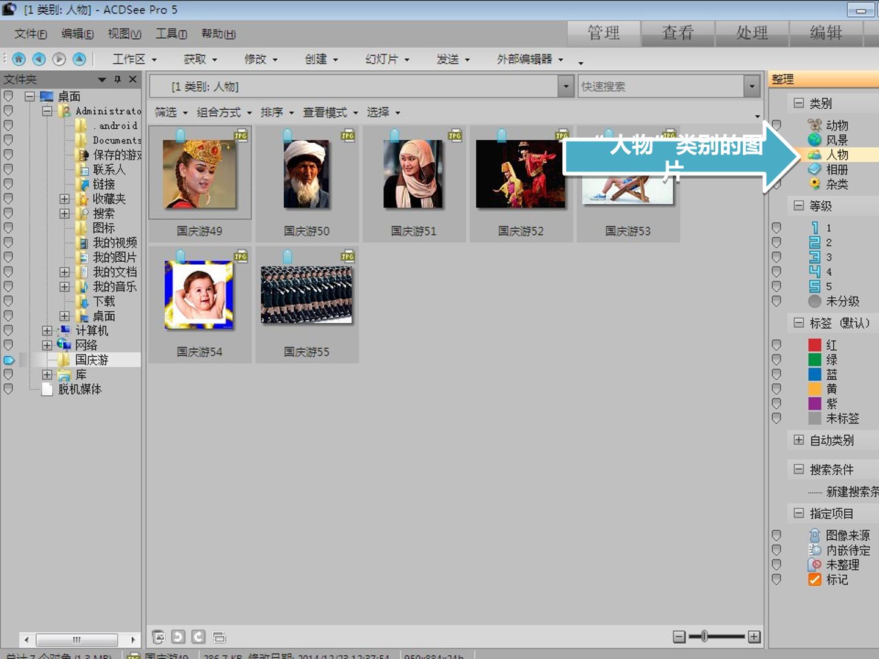
Task: Toggle the selection marker beside 未整理
Action: (776, 564)
